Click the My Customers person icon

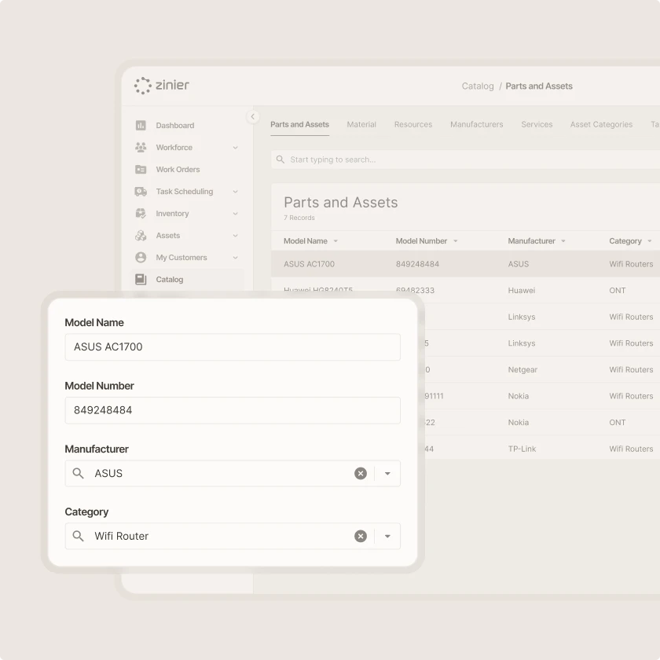click(x=141, y=257)
